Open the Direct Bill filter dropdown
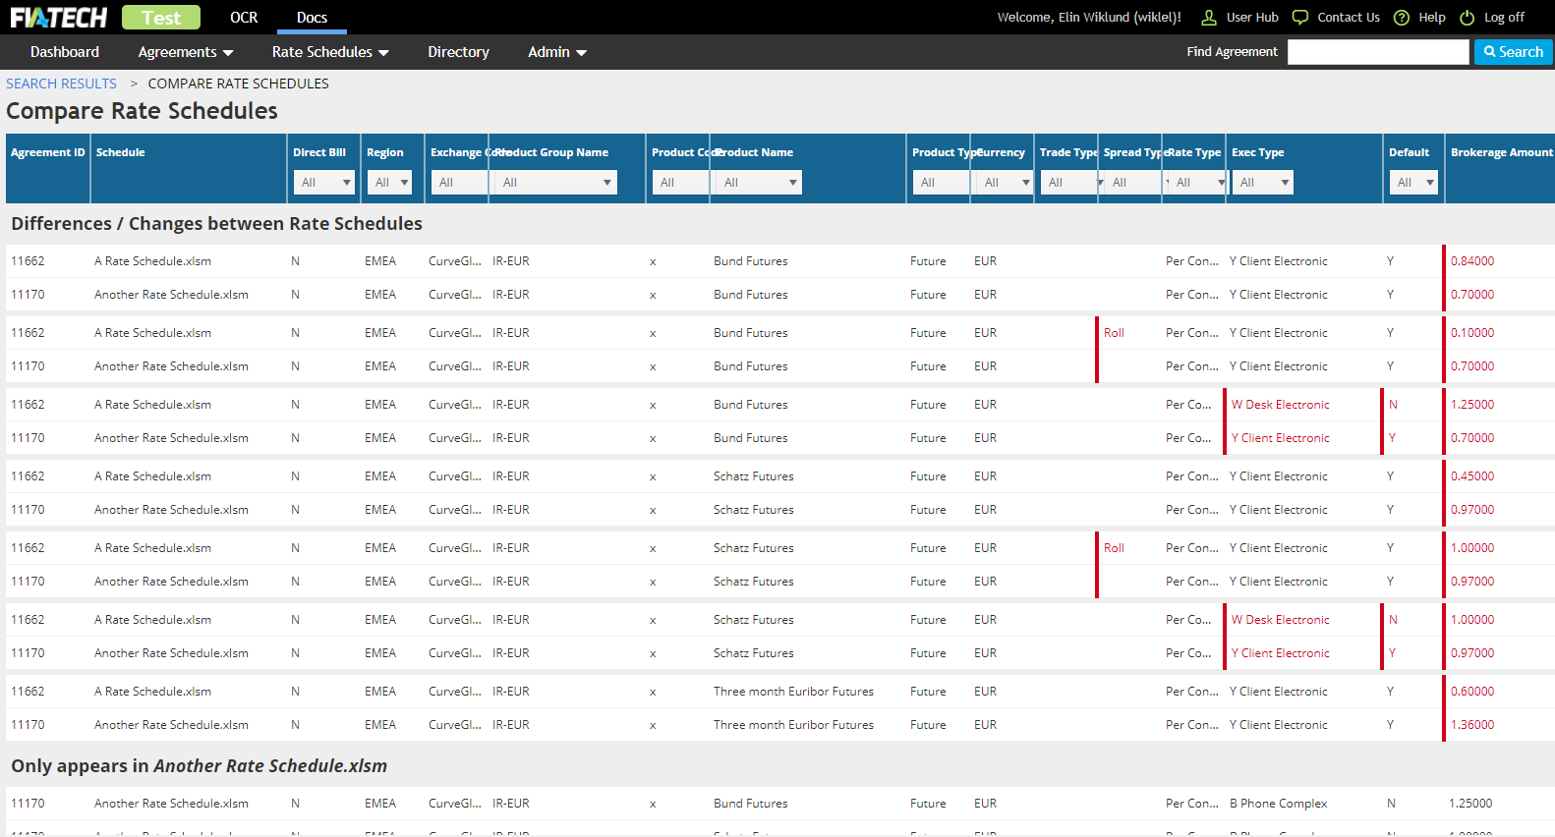Screen dimensions: 1555x837 tap(324, 183)
